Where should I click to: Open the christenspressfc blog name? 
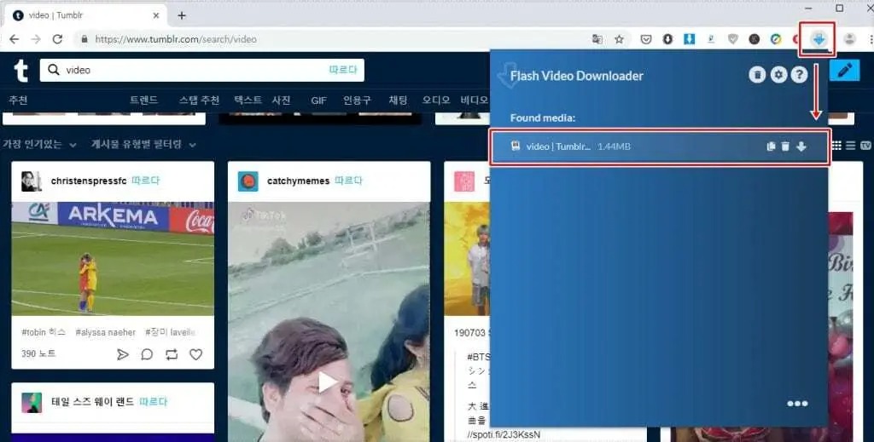89,181
